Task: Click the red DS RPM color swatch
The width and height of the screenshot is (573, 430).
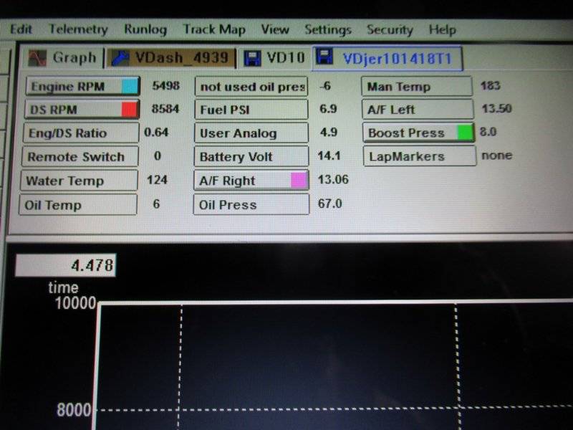Action: click(129, 110)
